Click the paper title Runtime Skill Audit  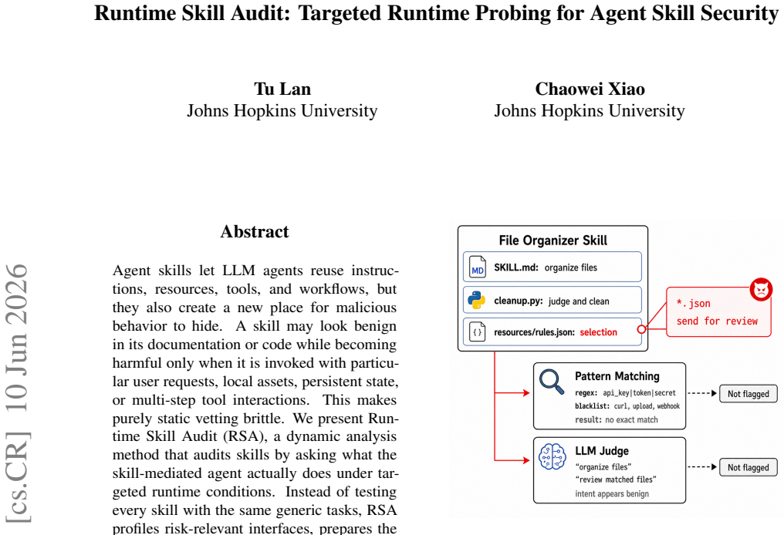(436, 13)
